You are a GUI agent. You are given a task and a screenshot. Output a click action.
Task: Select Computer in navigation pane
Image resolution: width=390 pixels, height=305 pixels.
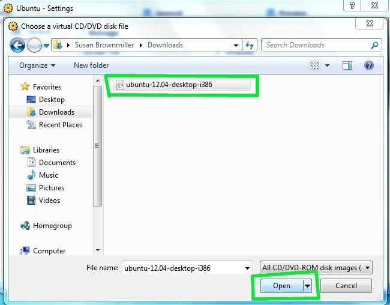coord(49,251)
